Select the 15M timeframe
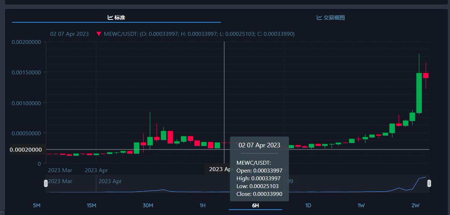The width and height of the screenshot is (450, 215). pyautogui.click(x=91, y=205)
